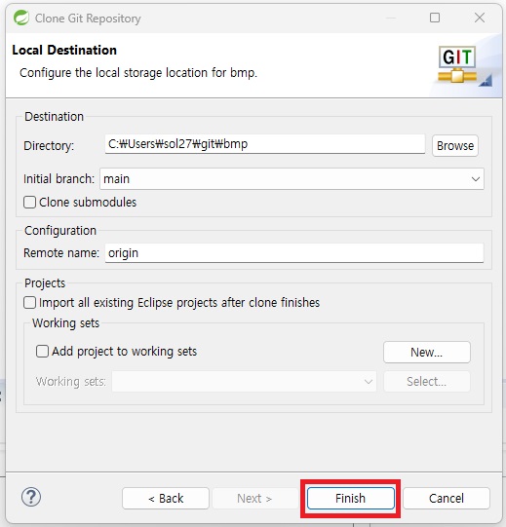Create a new working set with New...
Screen dimensions: 506x527
(427, 353)
